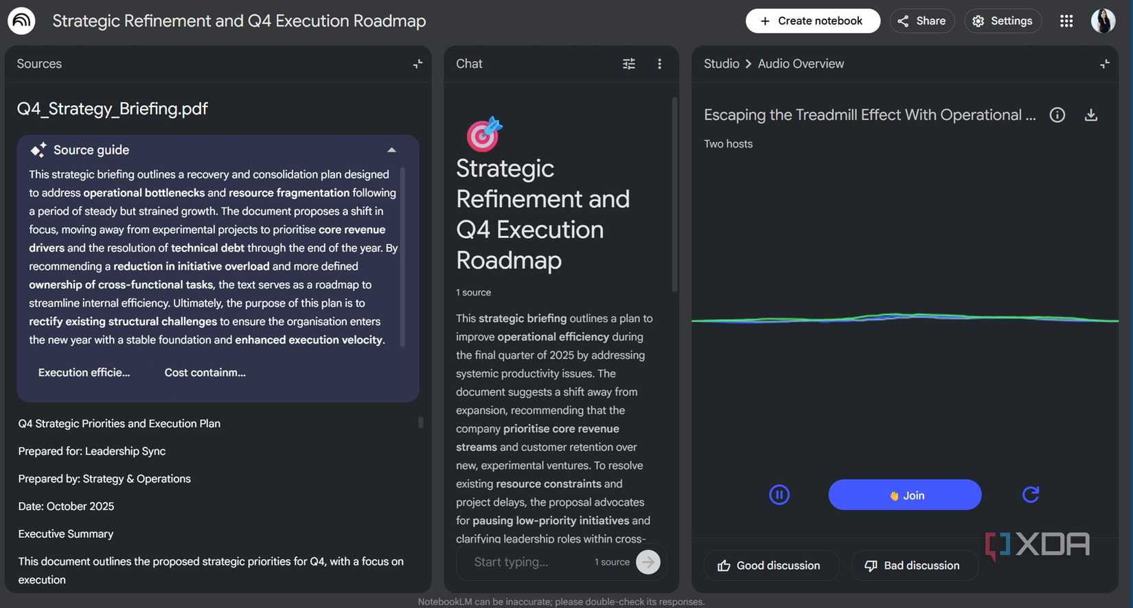Pause the audio playback
This screenshot has width=1133, height=608.
(779, 495)
